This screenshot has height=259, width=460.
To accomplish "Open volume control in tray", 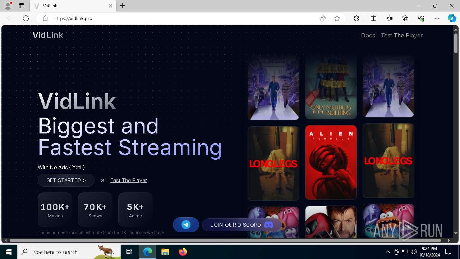I will click(x=414, y=252).
